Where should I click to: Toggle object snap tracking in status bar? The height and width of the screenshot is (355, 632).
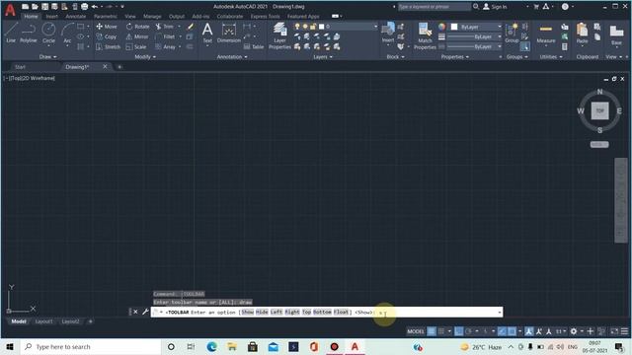coord(502,331)
